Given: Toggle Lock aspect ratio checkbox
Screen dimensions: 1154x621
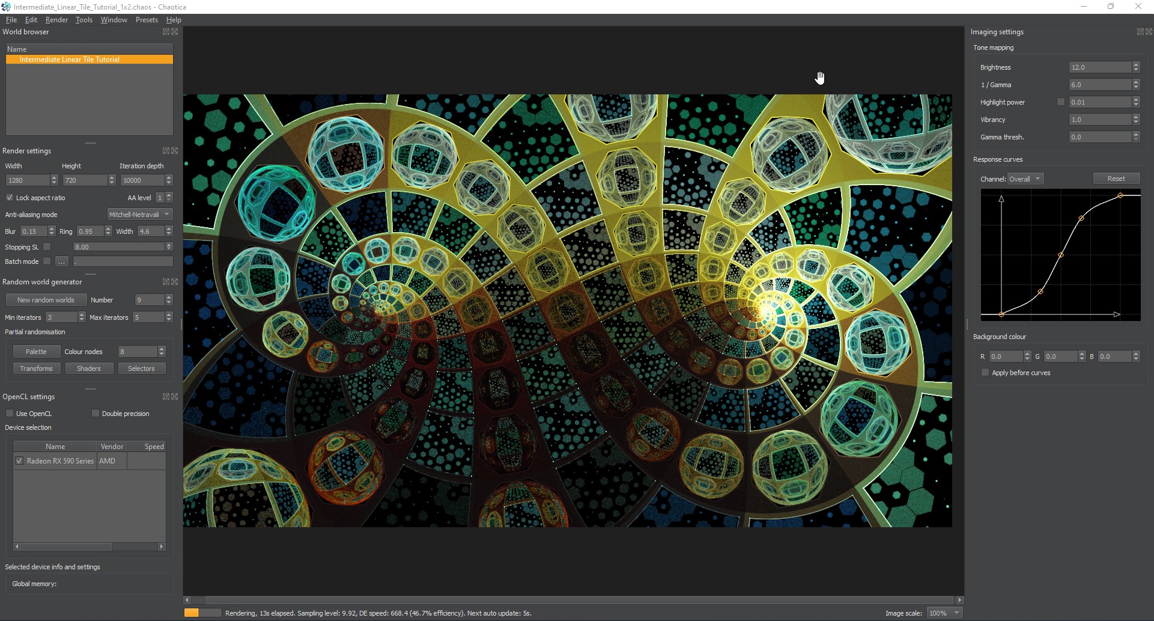Looking at the screenshot, I should [10, 198].
